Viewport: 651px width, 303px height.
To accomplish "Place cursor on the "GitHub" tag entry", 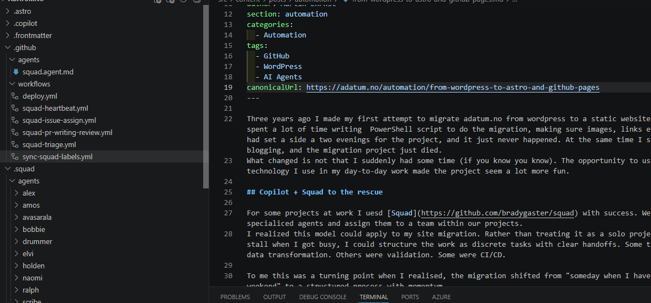I will pyautogui.click(x=276, y=56).
